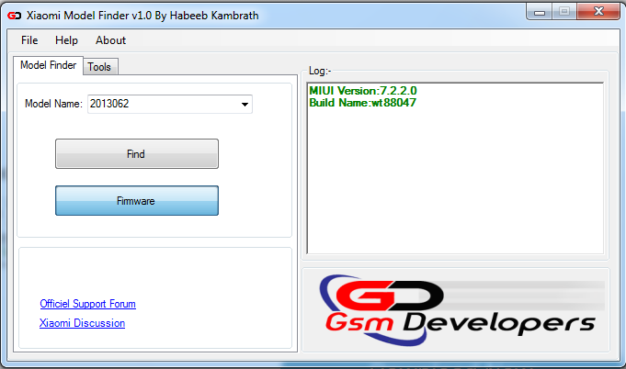Click the Log:- group label

pyautogui.click(x=320, y=71)
